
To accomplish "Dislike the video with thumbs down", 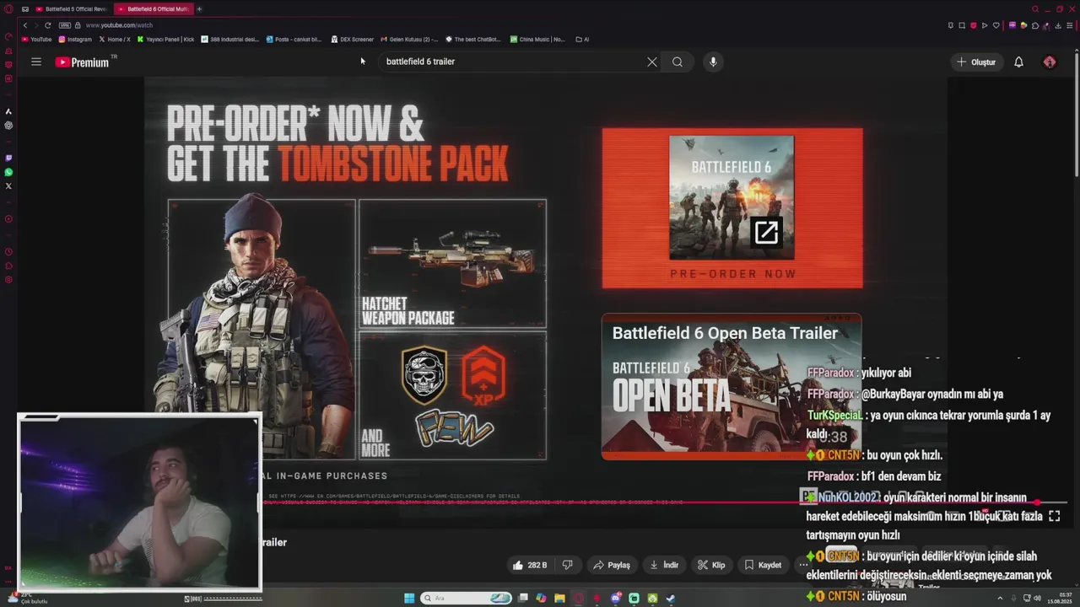I will (x=568, y=565).
